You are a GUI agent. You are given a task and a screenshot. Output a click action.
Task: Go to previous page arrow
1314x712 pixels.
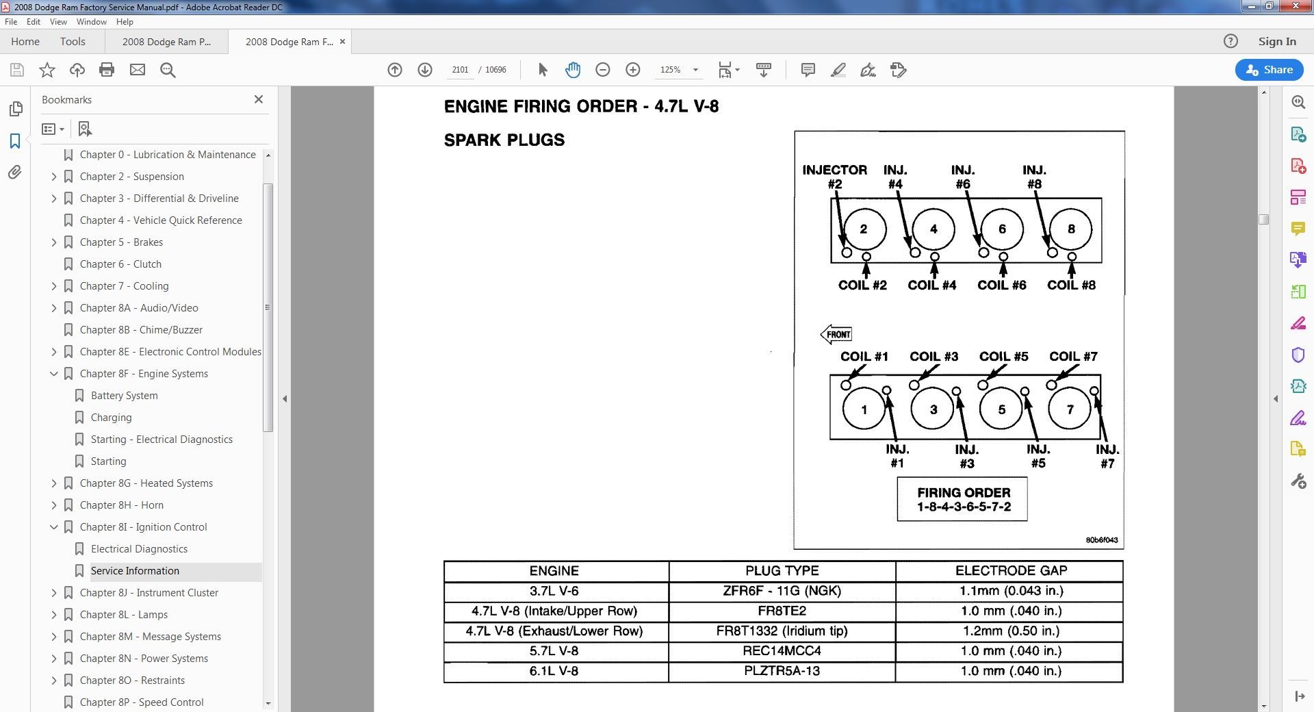(x=395, y=70)
